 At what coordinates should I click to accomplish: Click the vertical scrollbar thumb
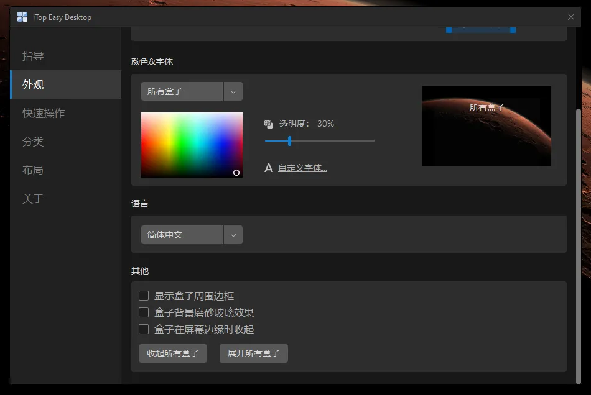[579, 247]
